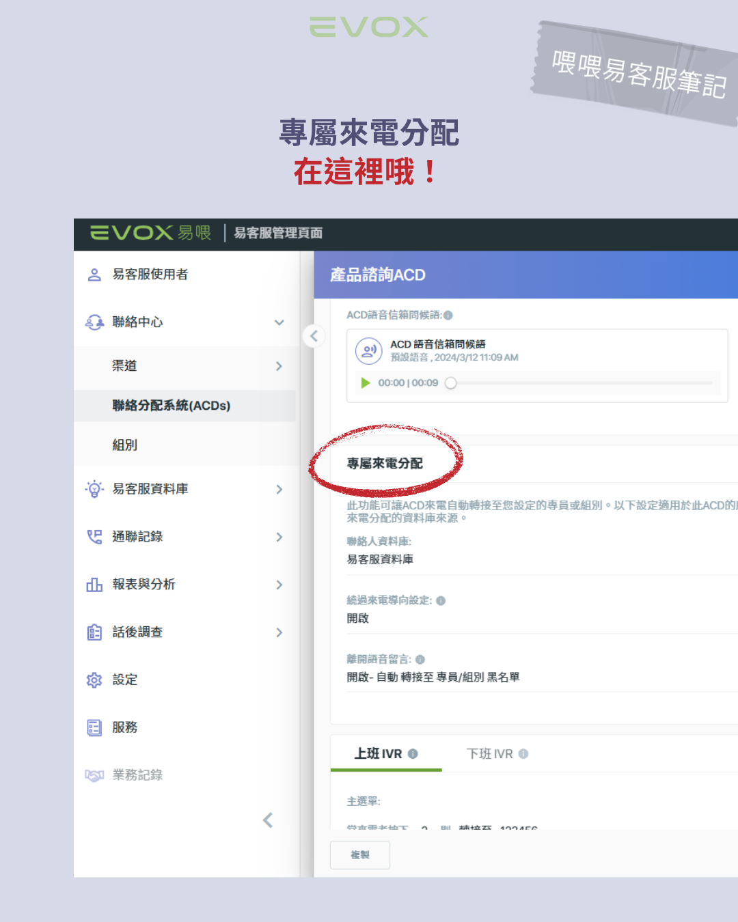Switch to the 下班 IVR tab
This screenshot has height=922, width=738.
(497, 754)
